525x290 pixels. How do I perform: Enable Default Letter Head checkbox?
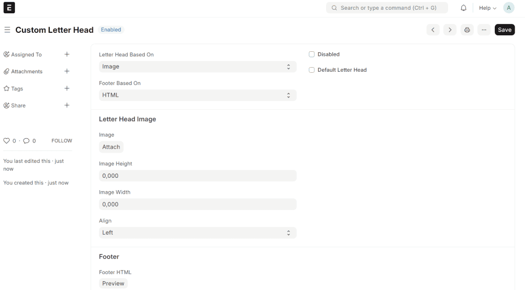click(312, 70)
